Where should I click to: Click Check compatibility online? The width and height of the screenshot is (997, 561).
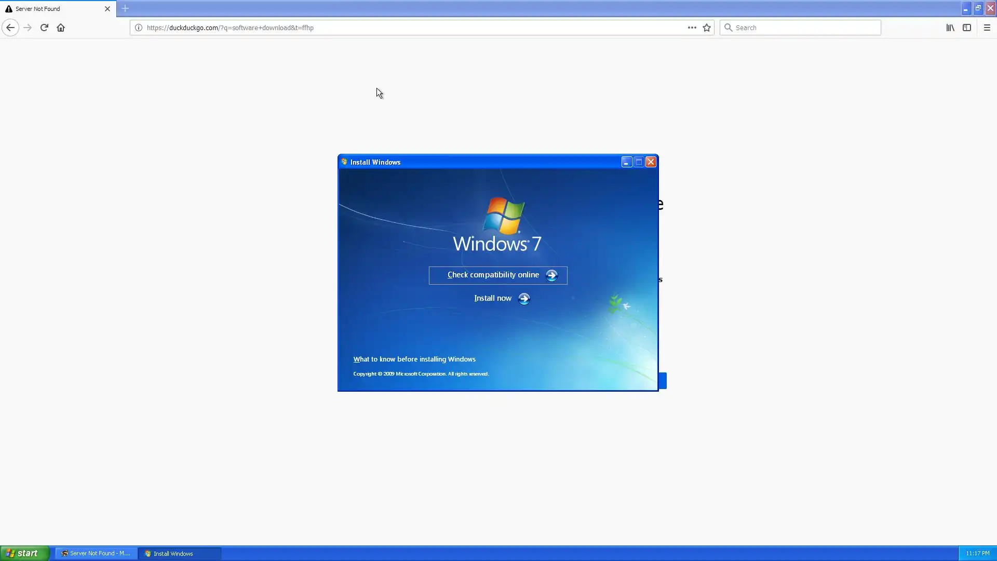pos(497,275)
